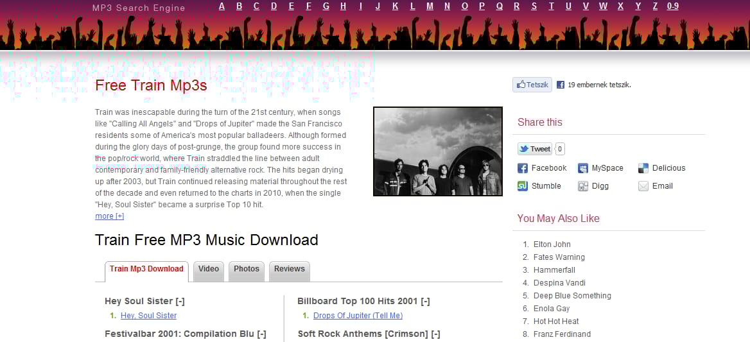Open the MP3 Search Engine home link

coord(139,8)
